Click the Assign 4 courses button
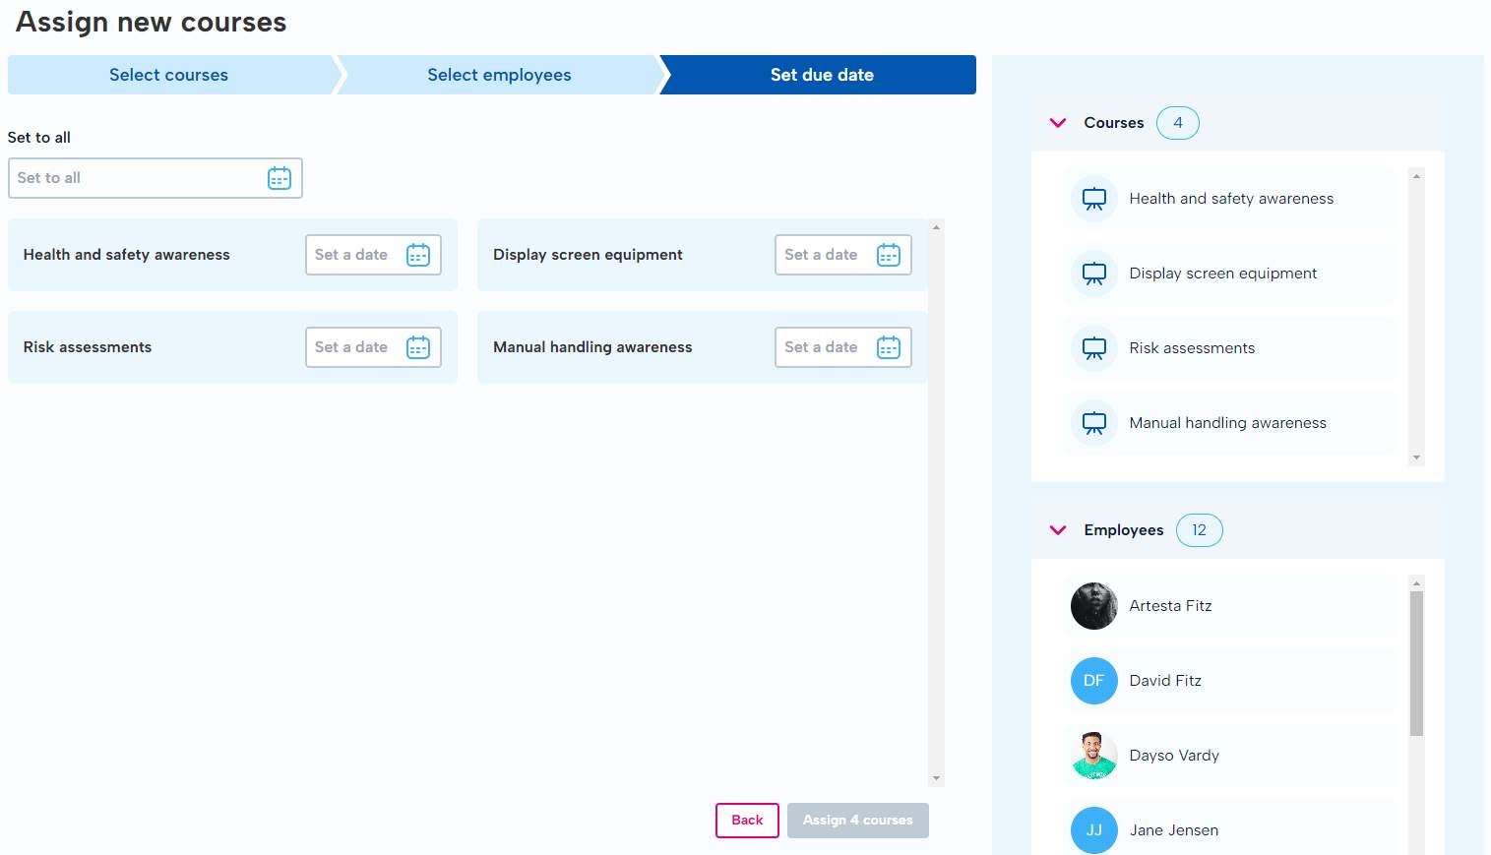 click(857, 820)
